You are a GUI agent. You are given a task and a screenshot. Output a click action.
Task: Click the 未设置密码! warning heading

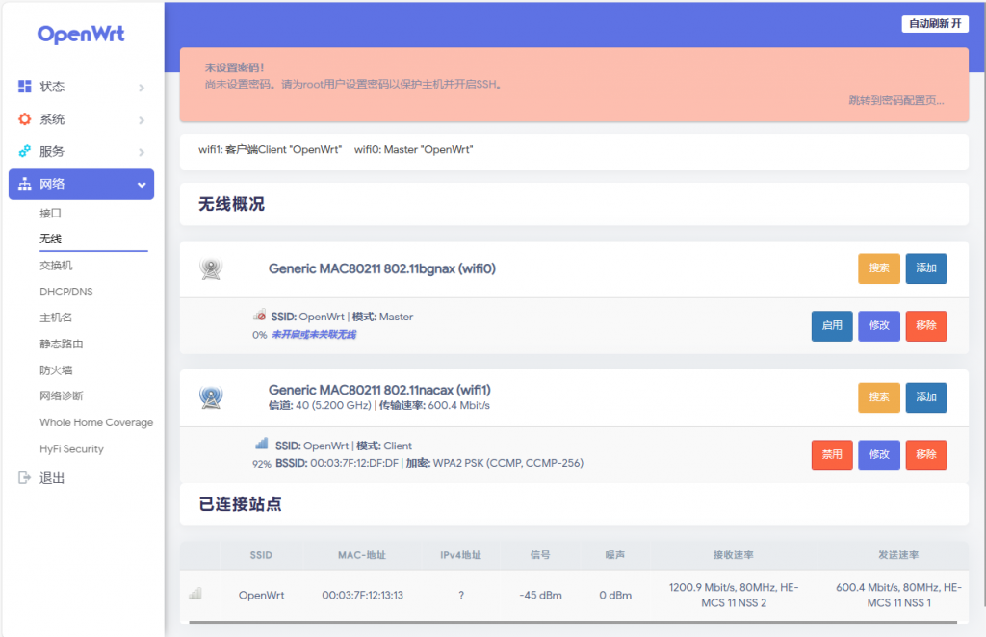(x=234, y=67)
